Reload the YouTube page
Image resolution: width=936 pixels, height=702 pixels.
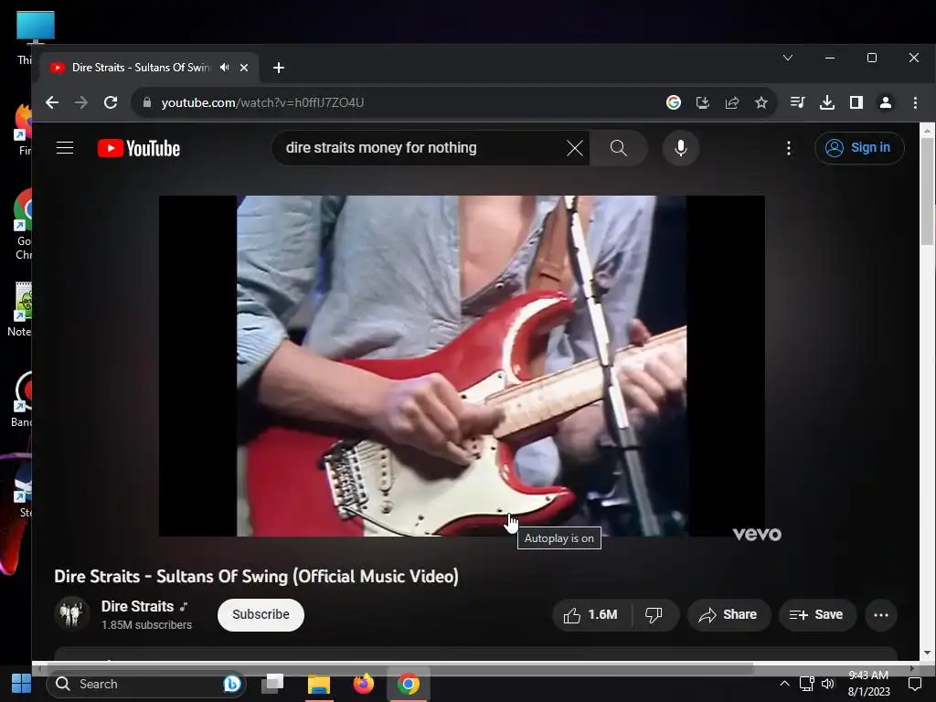coord(111,102)
